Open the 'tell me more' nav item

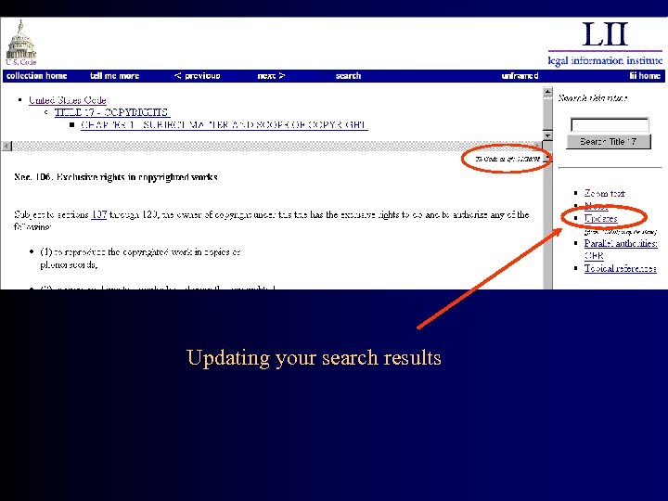[x=115, y=76]
